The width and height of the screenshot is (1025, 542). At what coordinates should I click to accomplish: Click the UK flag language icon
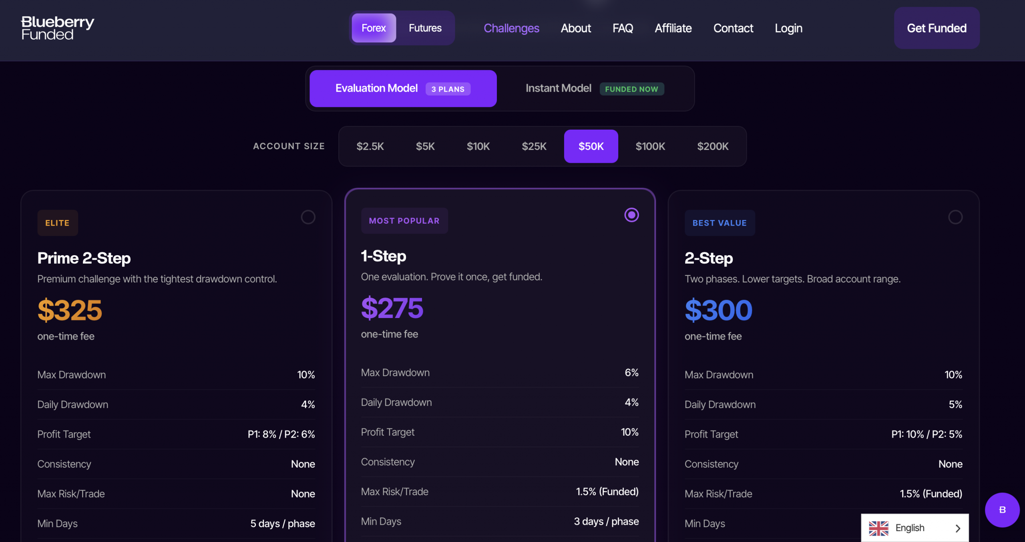[878, 528]
